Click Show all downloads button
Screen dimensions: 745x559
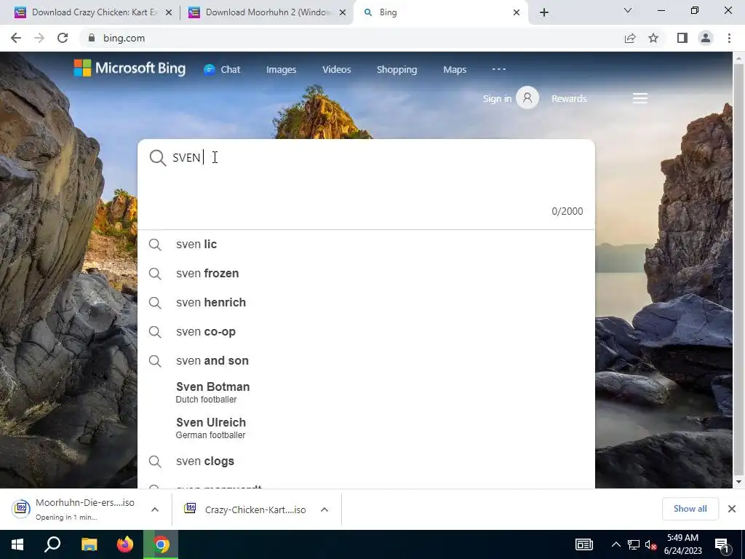click(x=690, y=509)
